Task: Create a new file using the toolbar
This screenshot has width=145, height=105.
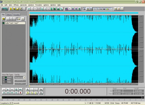Action: click(x=11, y=9)
